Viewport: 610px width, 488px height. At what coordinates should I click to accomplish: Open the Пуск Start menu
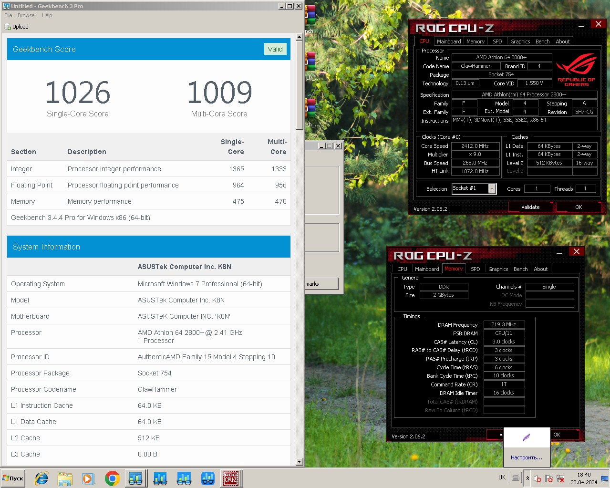(13, 478)
